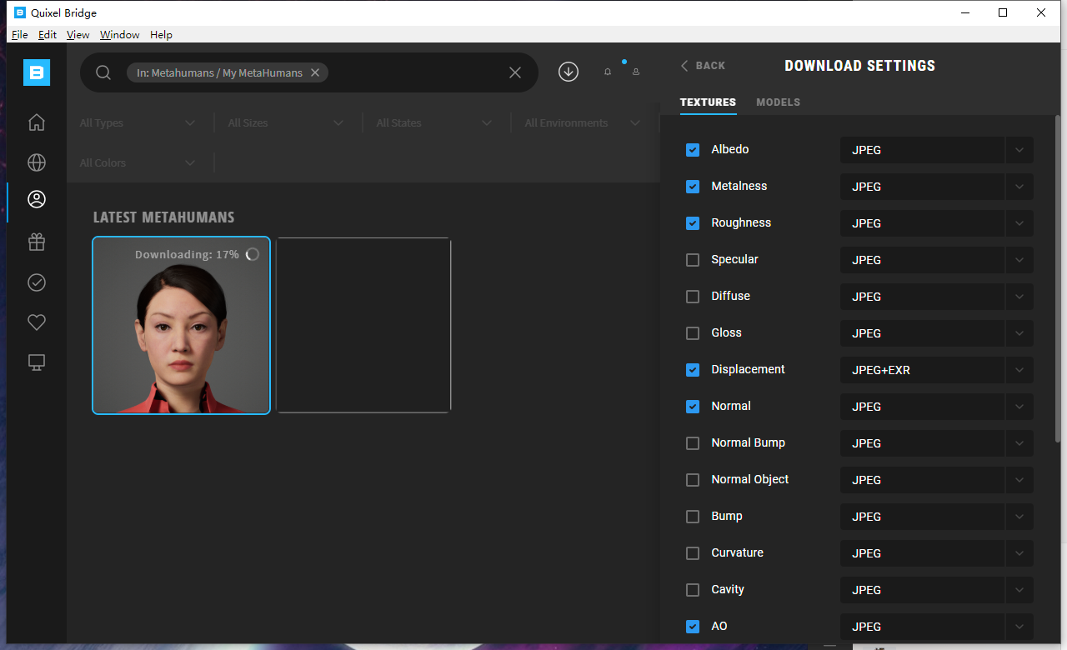This screenshot has height=650, width=1067.
Task: Clear the search bar with the X
Action: tap(515, 72)
